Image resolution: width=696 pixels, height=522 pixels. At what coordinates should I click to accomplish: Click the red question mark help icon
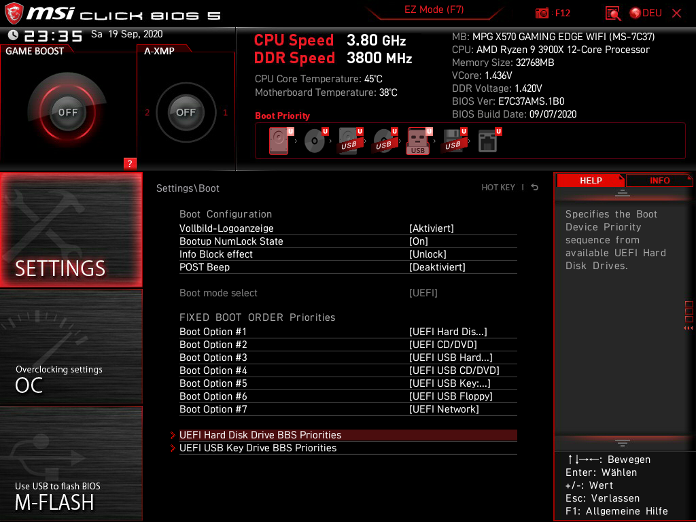click(x=130, y=163)
